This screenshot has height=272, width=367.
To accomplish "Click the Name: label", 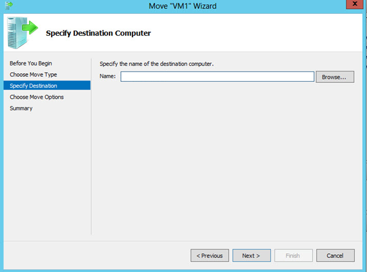I will pos(108,76).
